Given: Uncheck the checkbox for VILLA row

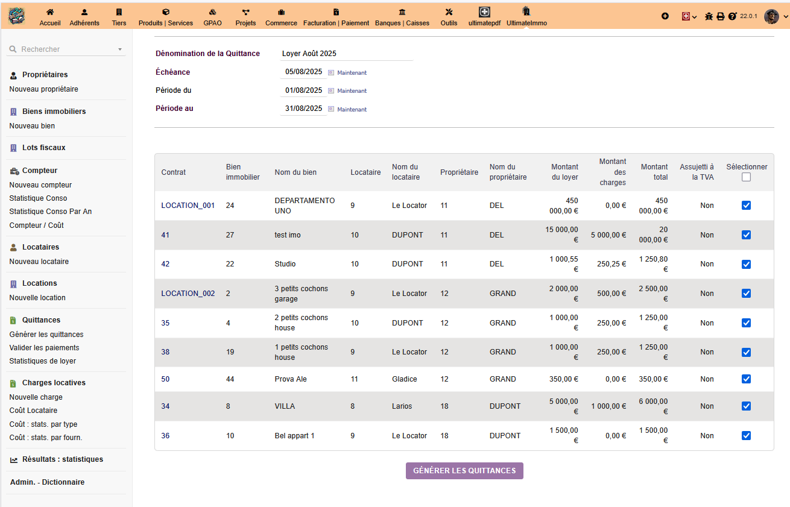Looking at the screenshot, I should [x=746, y=406].
